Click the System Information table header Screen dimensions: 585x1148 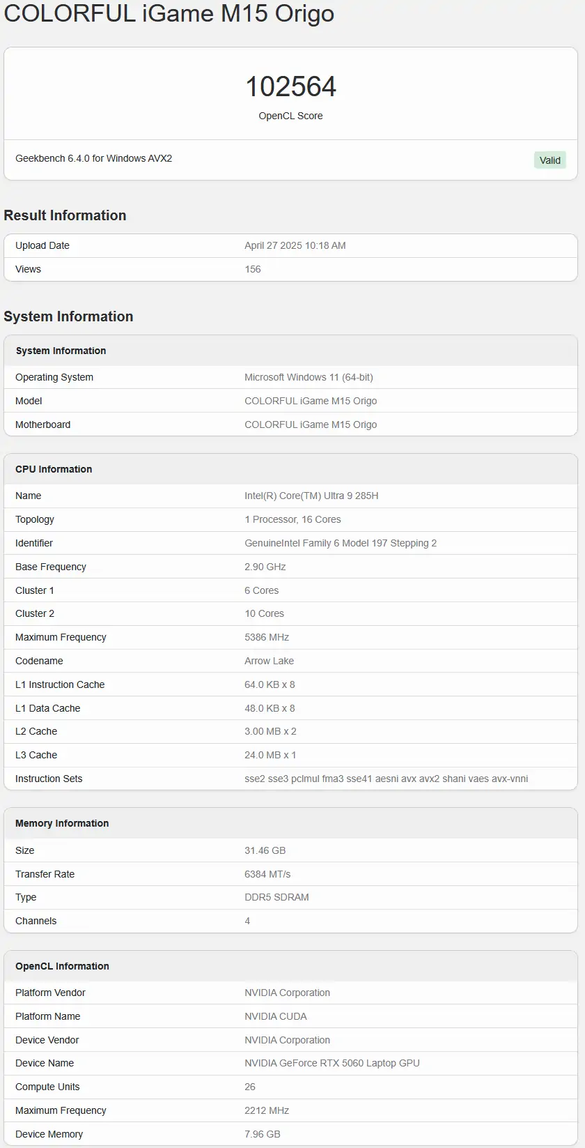(61, 351)
